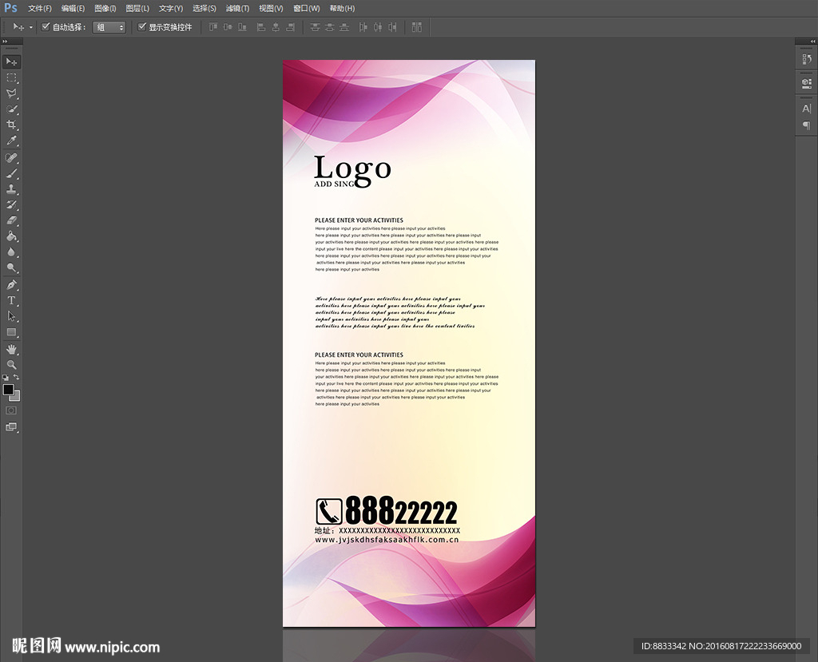Click Distribute Left Edges icon
Image resolution: width=818 pixels, height=662 pixels.
(363, 27)
